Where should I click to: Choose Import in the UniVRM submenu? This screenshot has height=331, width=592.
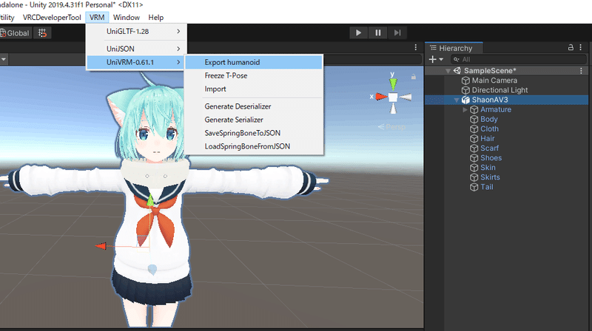tap(254, 89)
